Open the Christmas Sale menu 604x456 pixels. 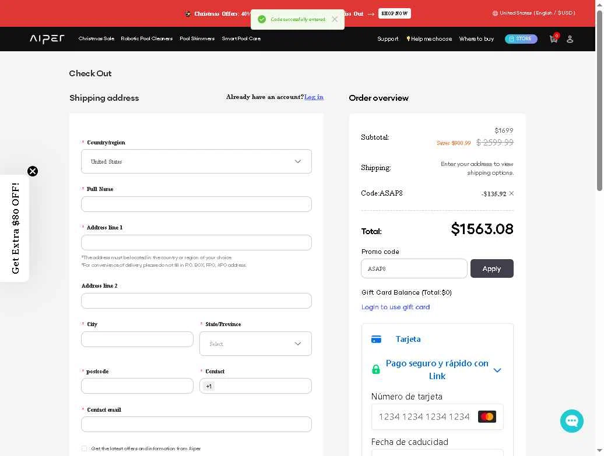pyautogui.click(x=96, y=38)
